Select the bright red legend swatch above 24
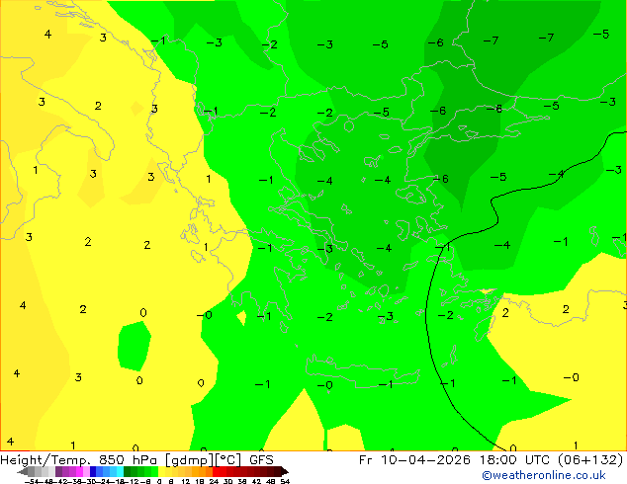627x484 pixels. (216, 471)
